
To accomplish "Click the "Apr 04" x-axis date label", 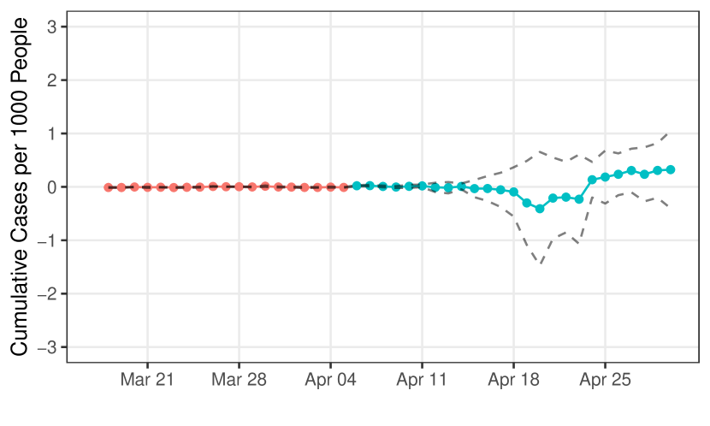I will click(x=330, y=379).
